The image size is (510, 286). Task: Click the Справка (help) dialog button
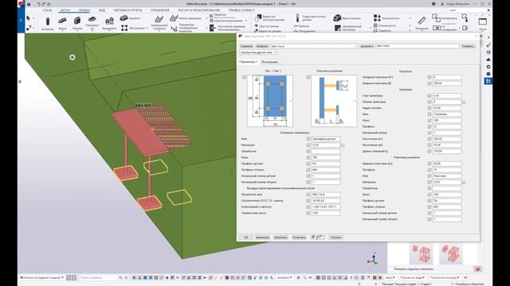(469, 46)
